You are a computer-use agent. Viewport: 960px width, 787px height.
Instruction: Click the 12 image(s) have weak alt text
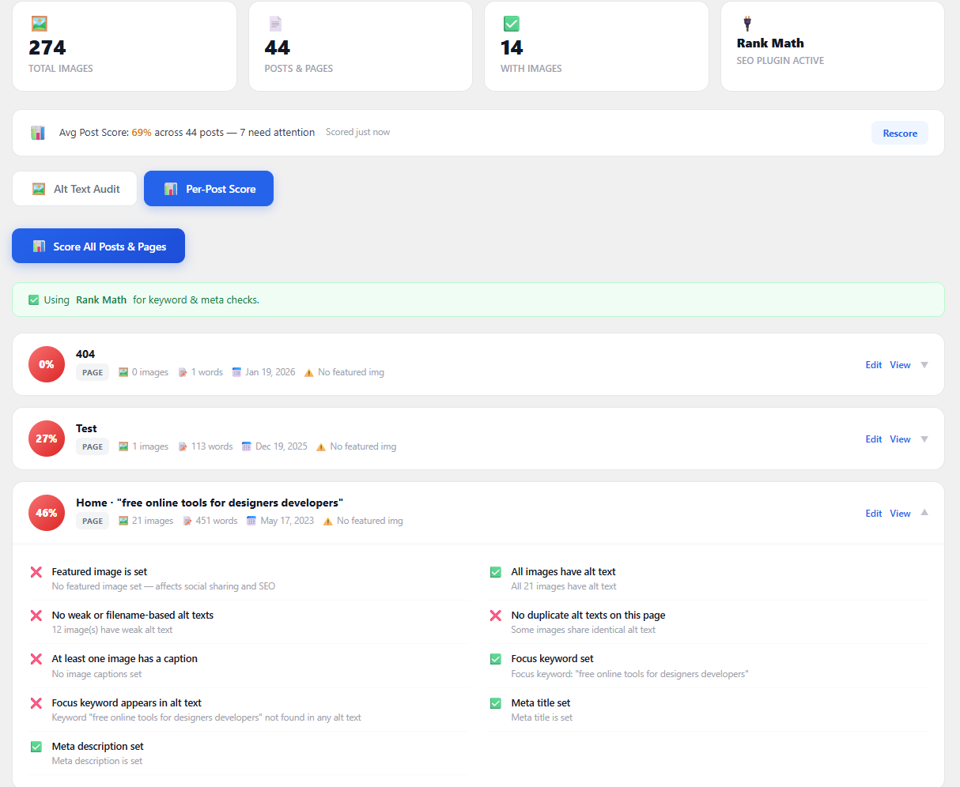click(x=112, y=630)
